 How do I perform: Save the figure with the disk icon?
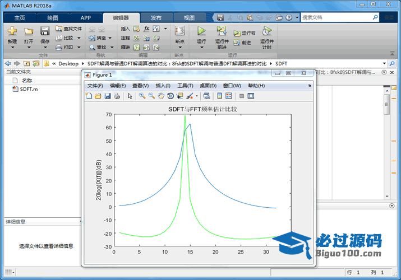(x=107, y=96)
